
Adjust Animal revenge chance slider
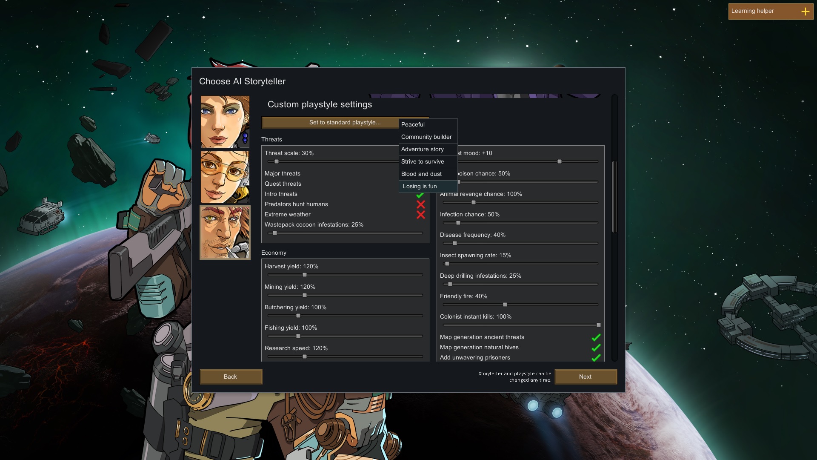520,202
